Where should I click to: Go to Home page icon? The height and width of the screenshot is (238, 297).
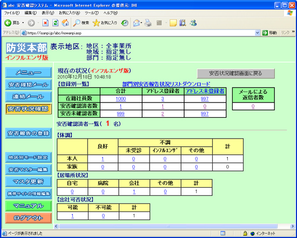pyautogui.click(x=65, y=23)
